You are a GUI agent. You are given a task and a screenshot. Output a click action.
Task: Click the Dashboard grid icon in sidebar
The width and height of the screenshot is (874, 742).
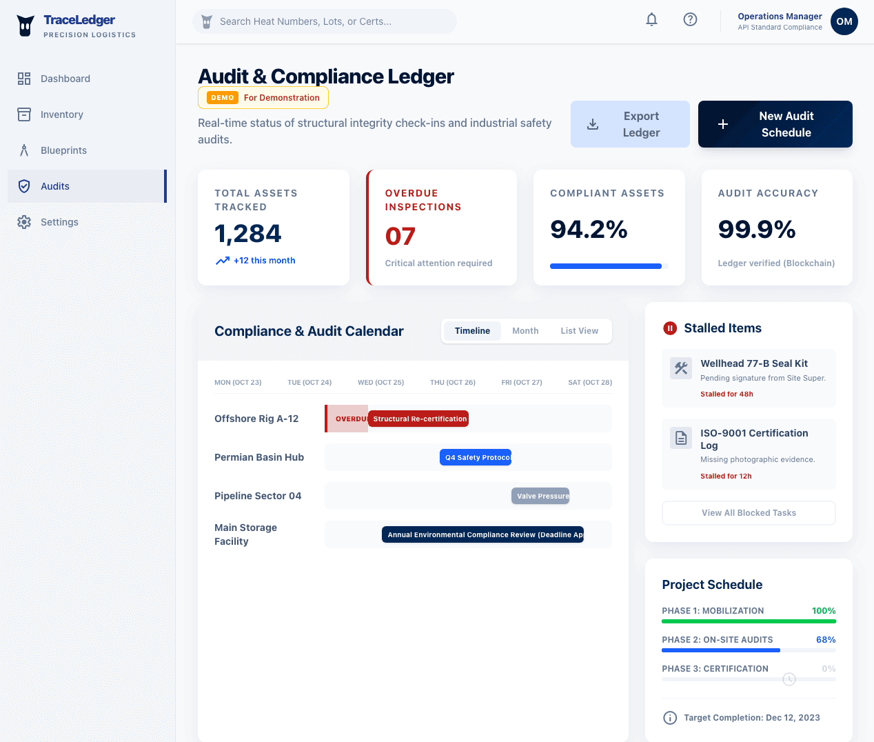24,79
